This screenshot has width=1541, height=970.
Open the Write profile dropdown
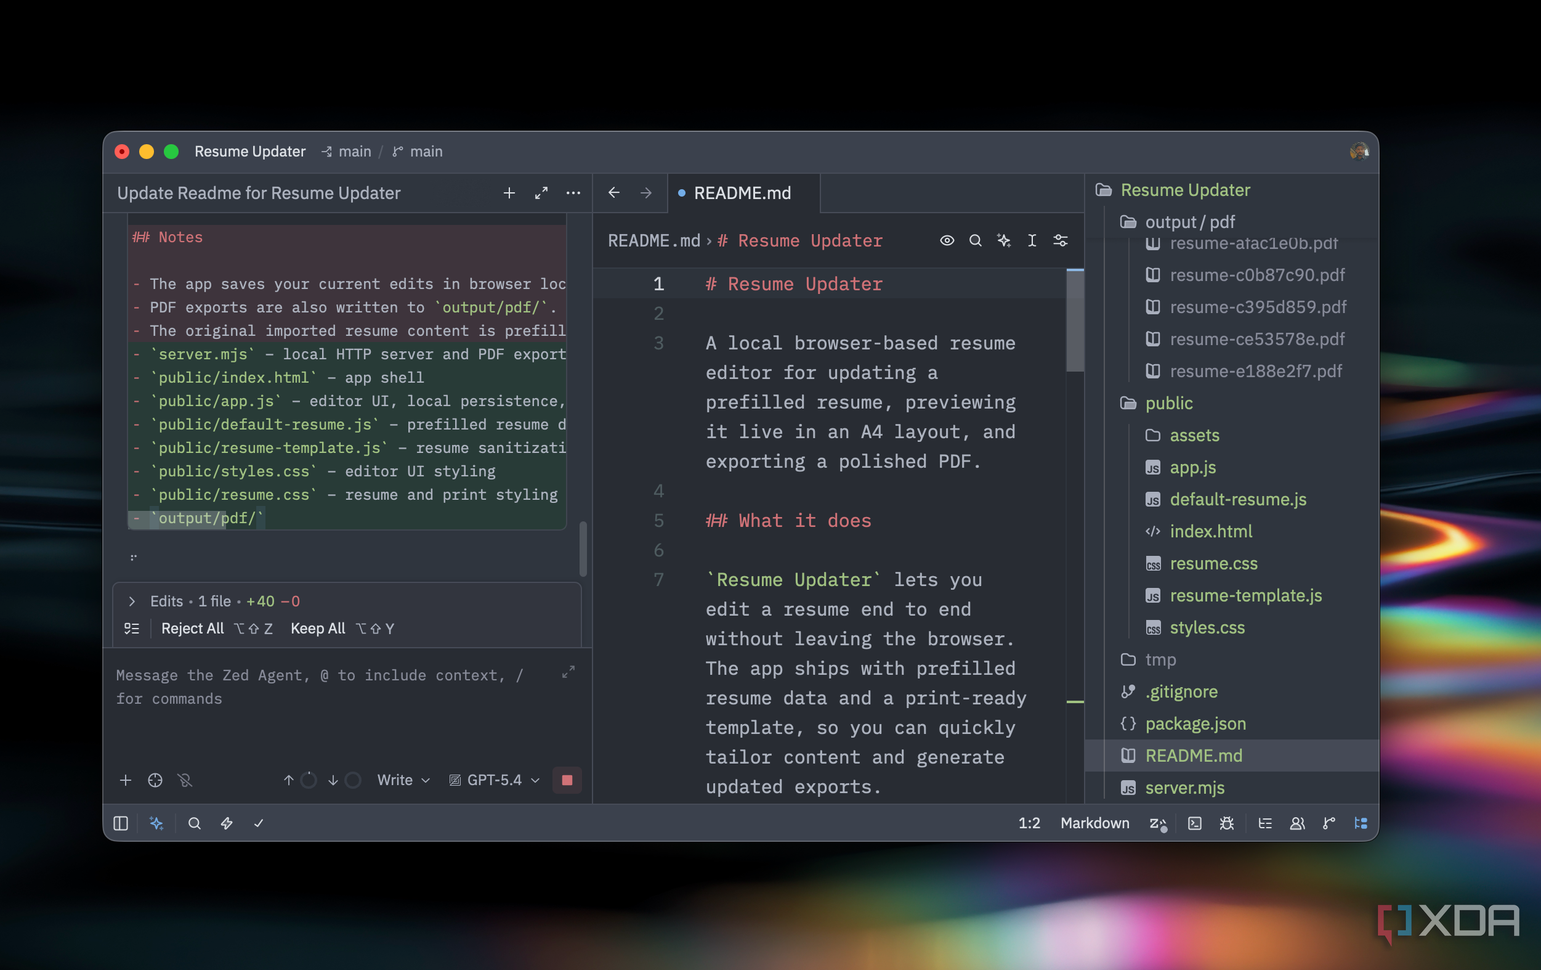(x=403, y=780)
